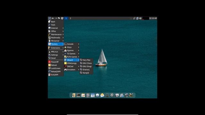This screenshot has width=205, height=115.
Task: Open the Devel menu entry
Action: (x=56, y=58)
